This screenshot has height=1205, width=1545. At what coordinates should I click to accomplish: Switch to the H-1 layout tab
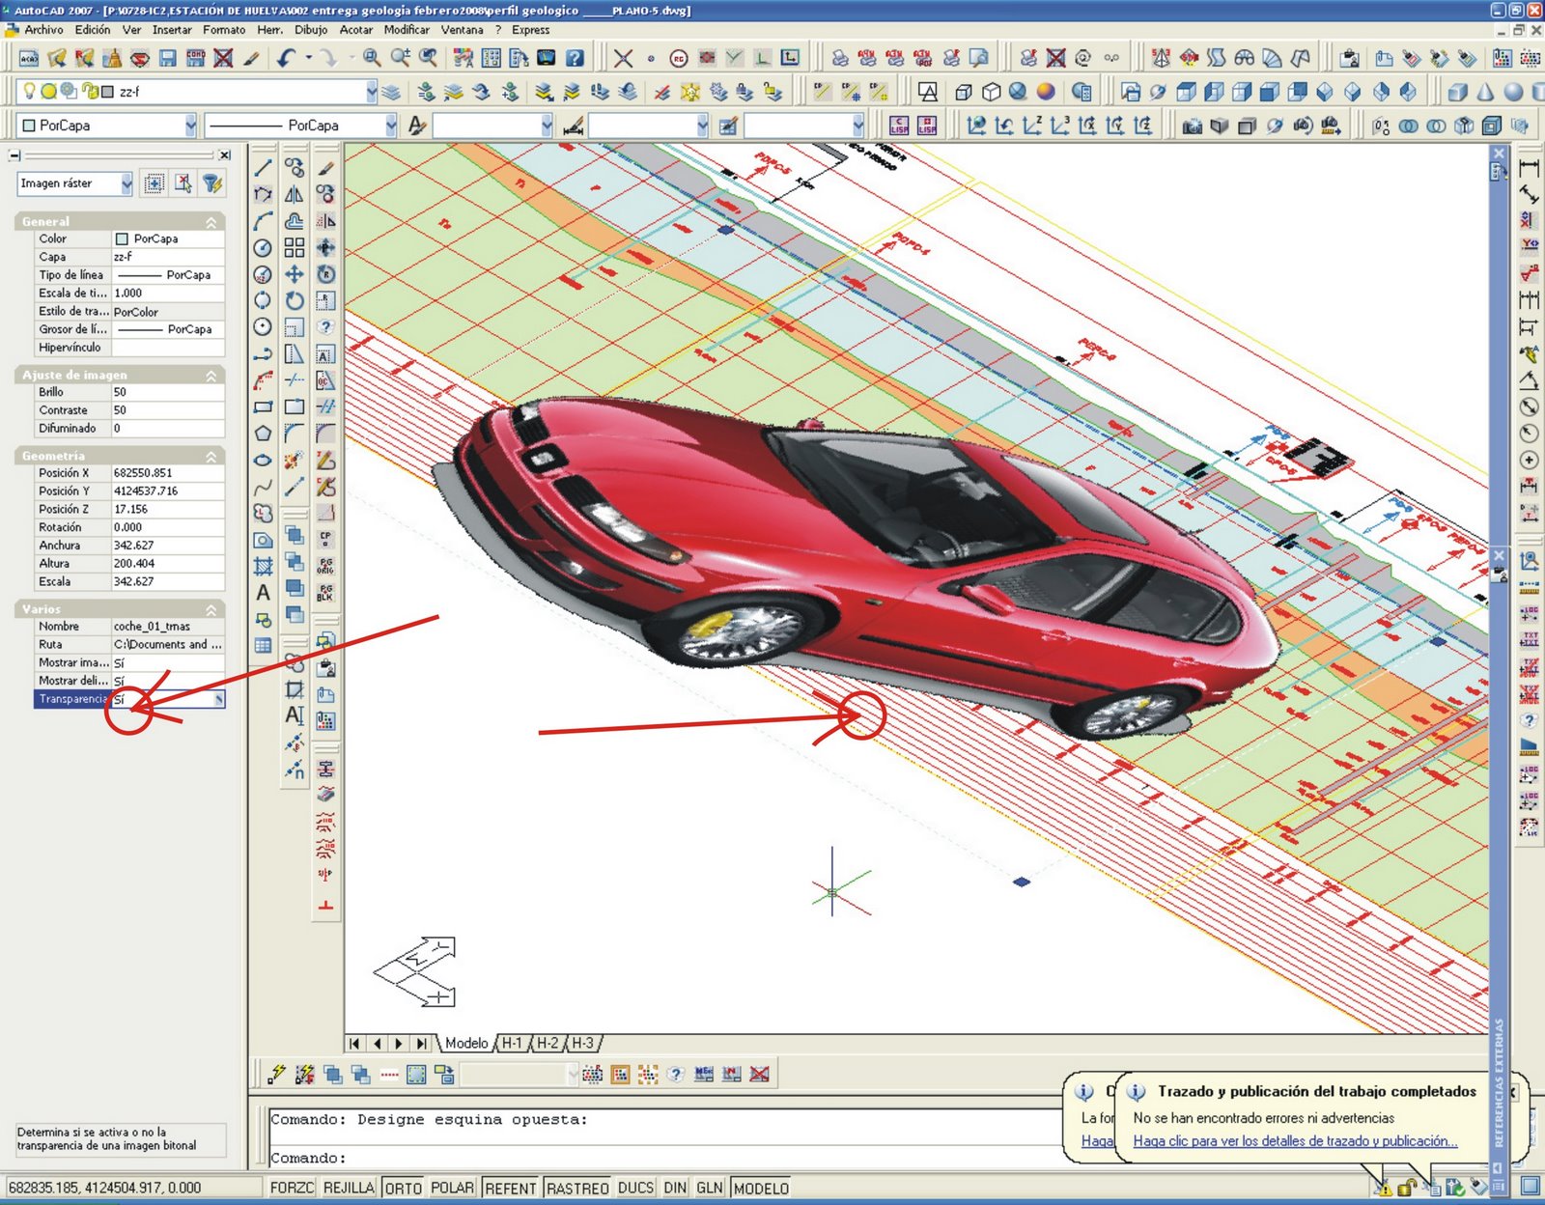click(x=512, y=1044)
